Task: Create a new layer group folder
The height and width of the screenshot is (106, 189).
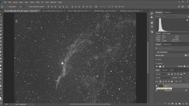Action: pos(180,104)
